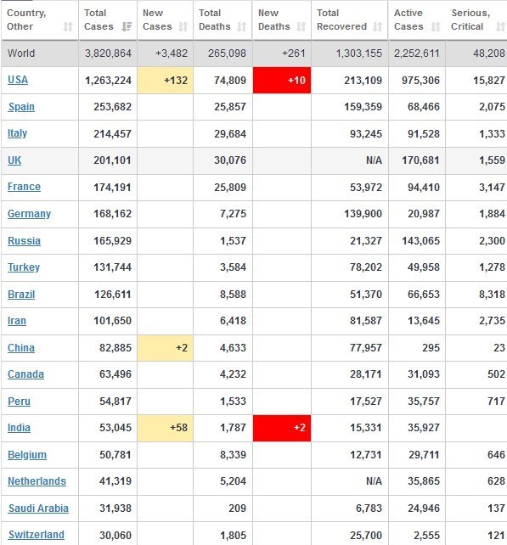Click the Active Cases sort arrows

pyautogui.click(x=436, y=27)
